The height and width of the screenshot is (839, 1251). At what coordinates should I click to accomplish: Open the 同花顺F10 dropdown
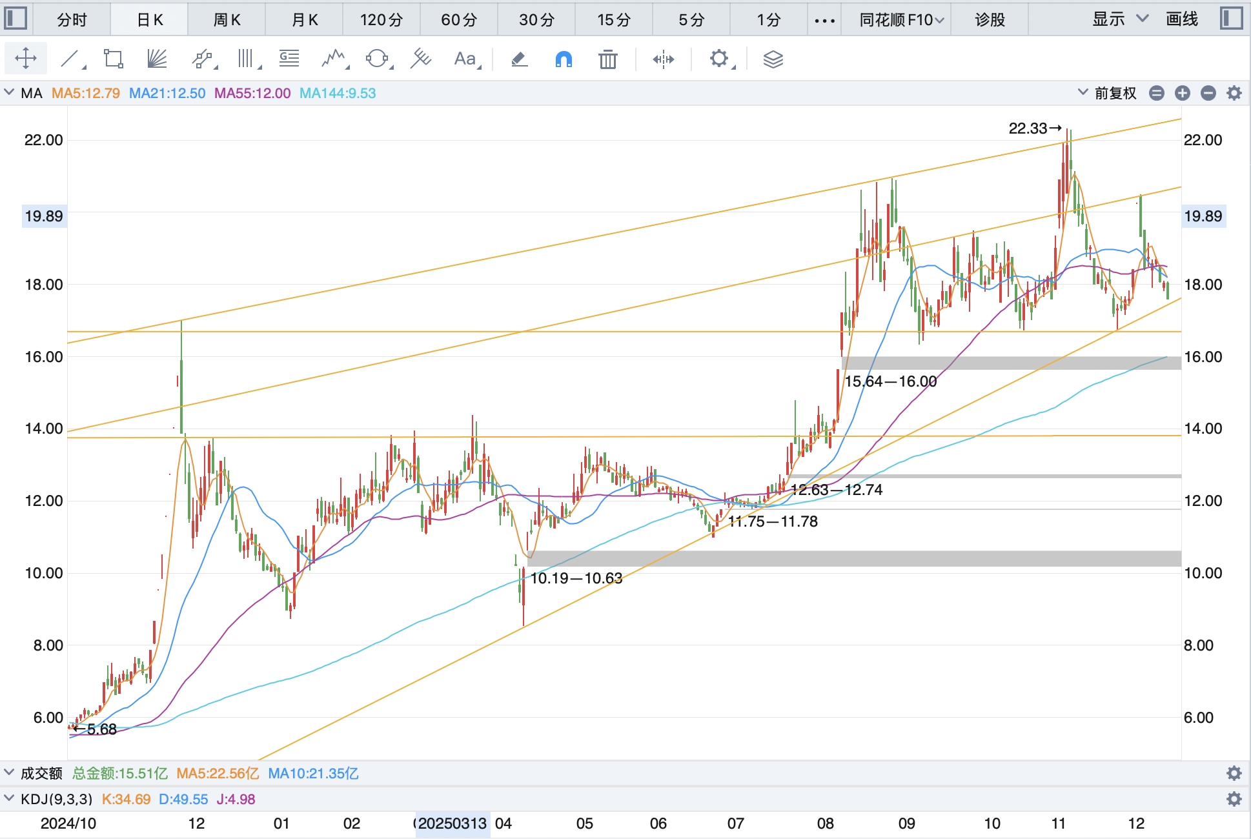pyautogui.click(x=901, y=20)
